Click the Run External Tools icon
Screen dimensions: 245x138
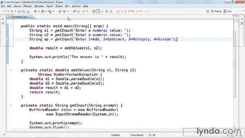coord(50,11)
